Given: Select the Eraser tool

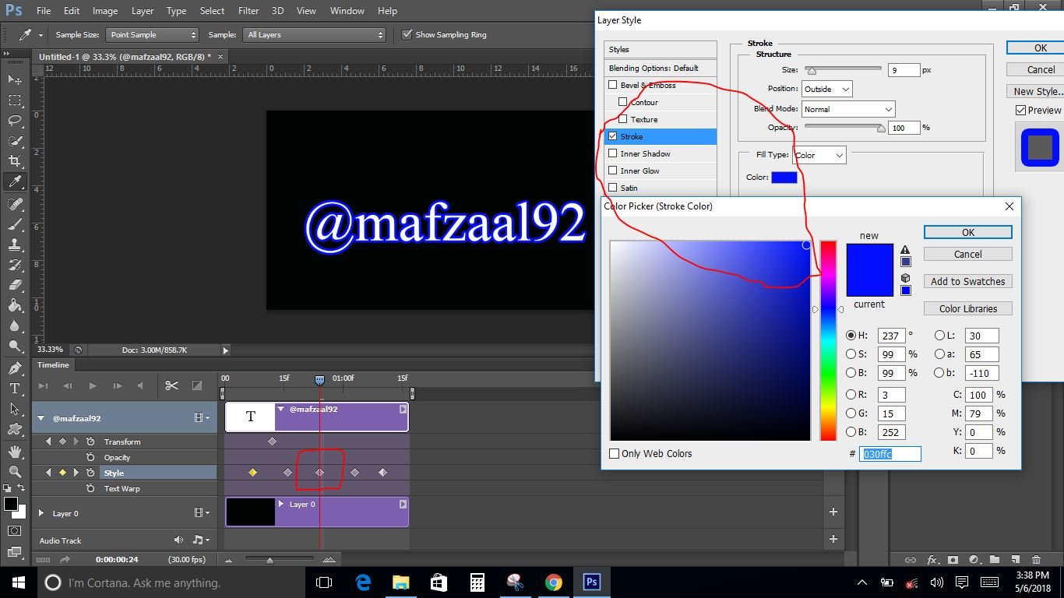Looking at the screenshot, I should pos(15,285).
